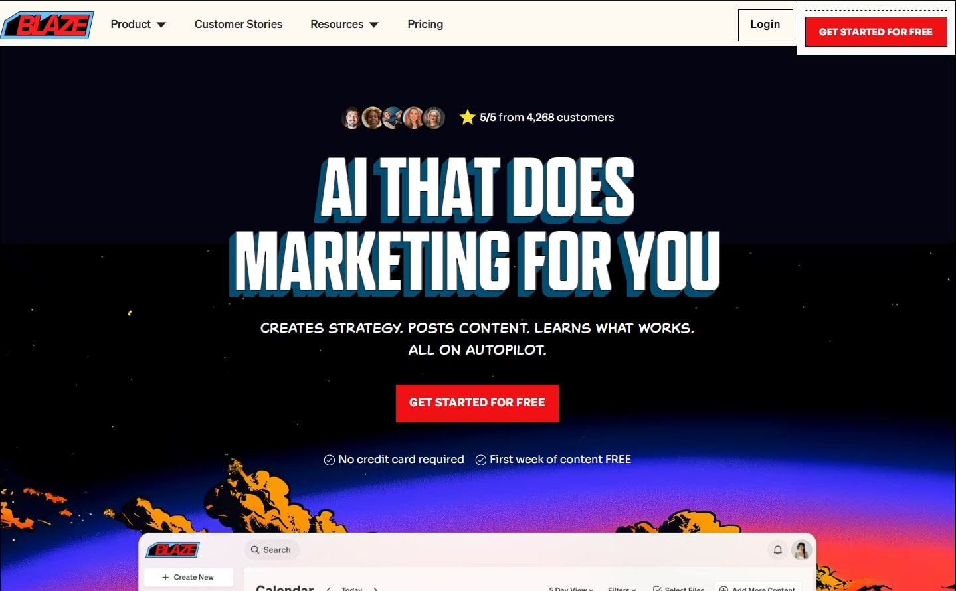The height and width of the screenshot is (591, 956).
Task: Go to the Pricing page
Action: (x=425, y=25)
